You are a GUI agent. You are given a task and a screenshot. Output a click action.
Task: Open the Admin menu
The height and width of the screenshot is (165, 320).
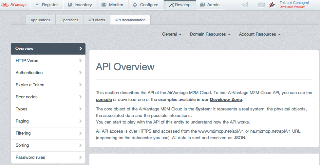(210, 5)
